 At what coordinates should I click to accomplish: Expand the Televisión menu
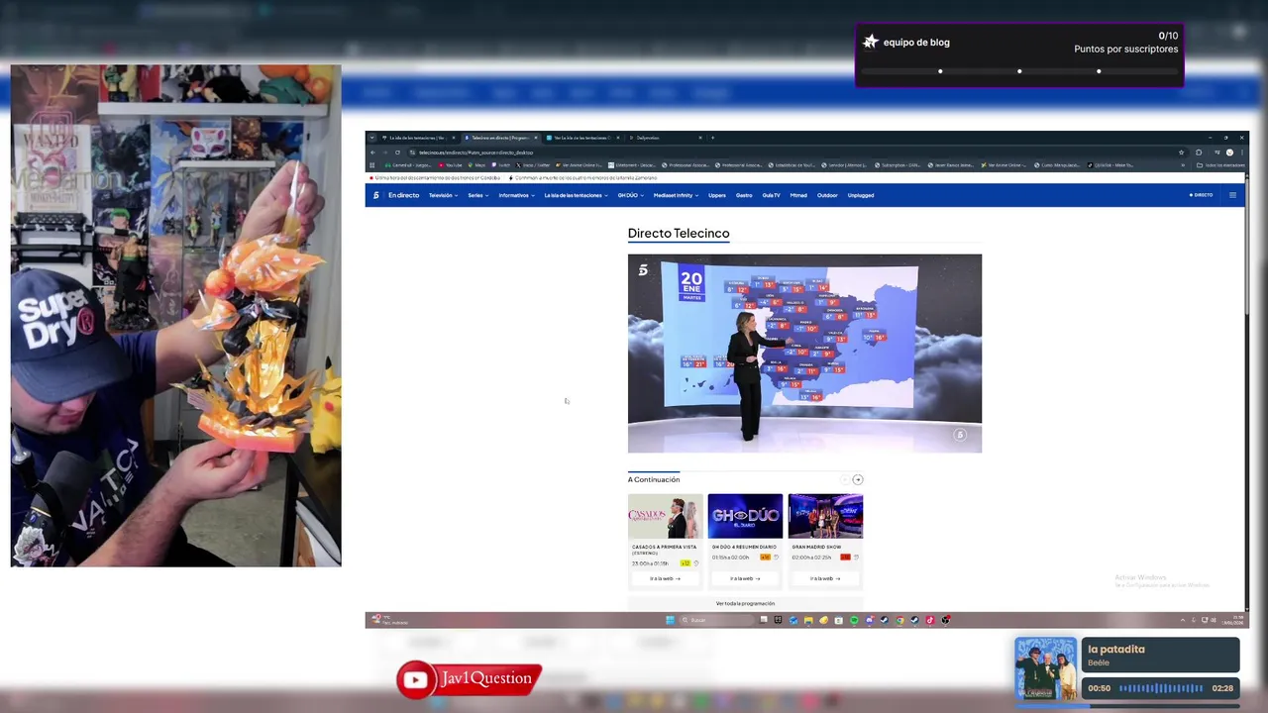[x=441, y=195]
